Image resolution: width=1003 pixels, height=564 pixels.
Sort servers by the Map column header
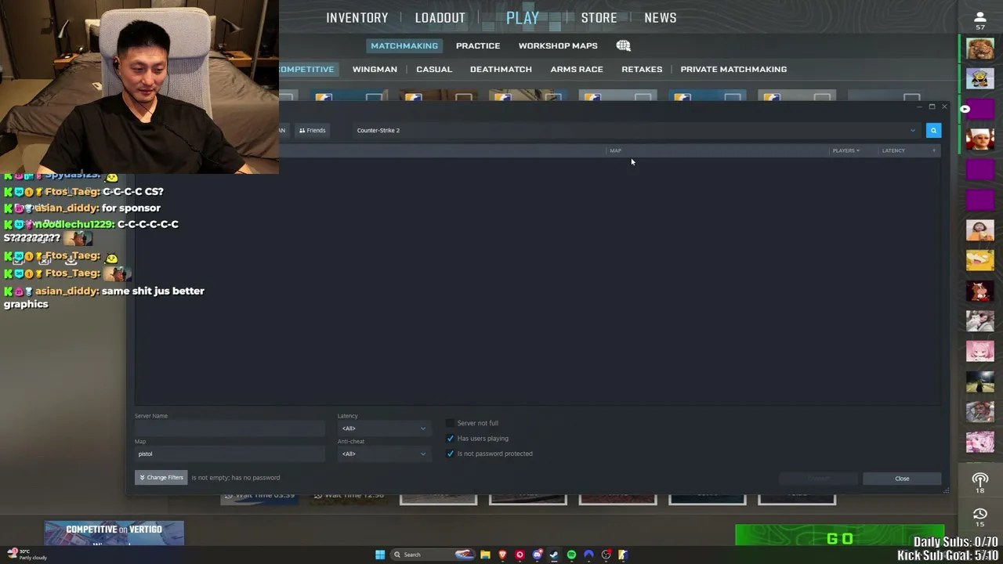click(615, 150)
